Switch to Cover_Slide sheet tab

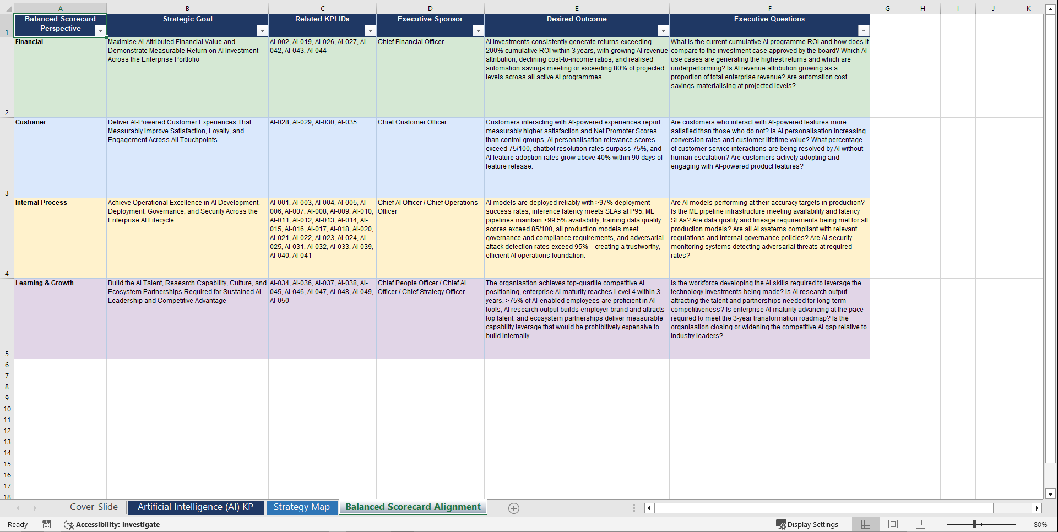tap(94, 507)
